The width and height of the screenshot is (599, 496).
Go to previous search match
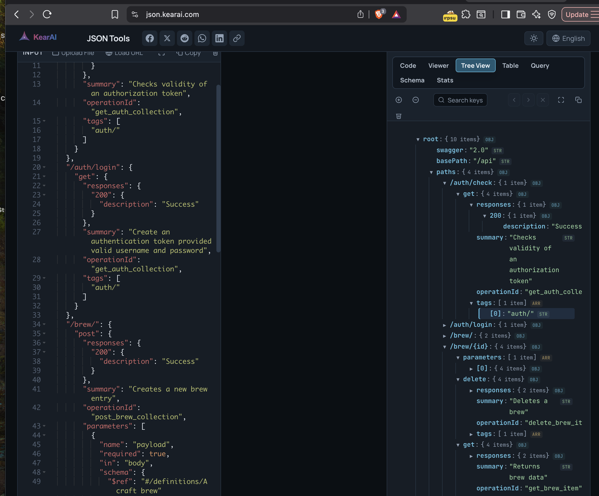pyautogui.click(x=514, y=100)
